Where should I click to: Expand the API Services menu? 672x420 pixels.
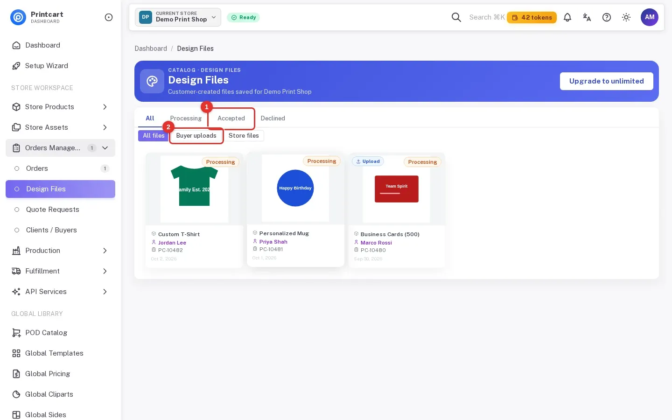click(61, 292)
